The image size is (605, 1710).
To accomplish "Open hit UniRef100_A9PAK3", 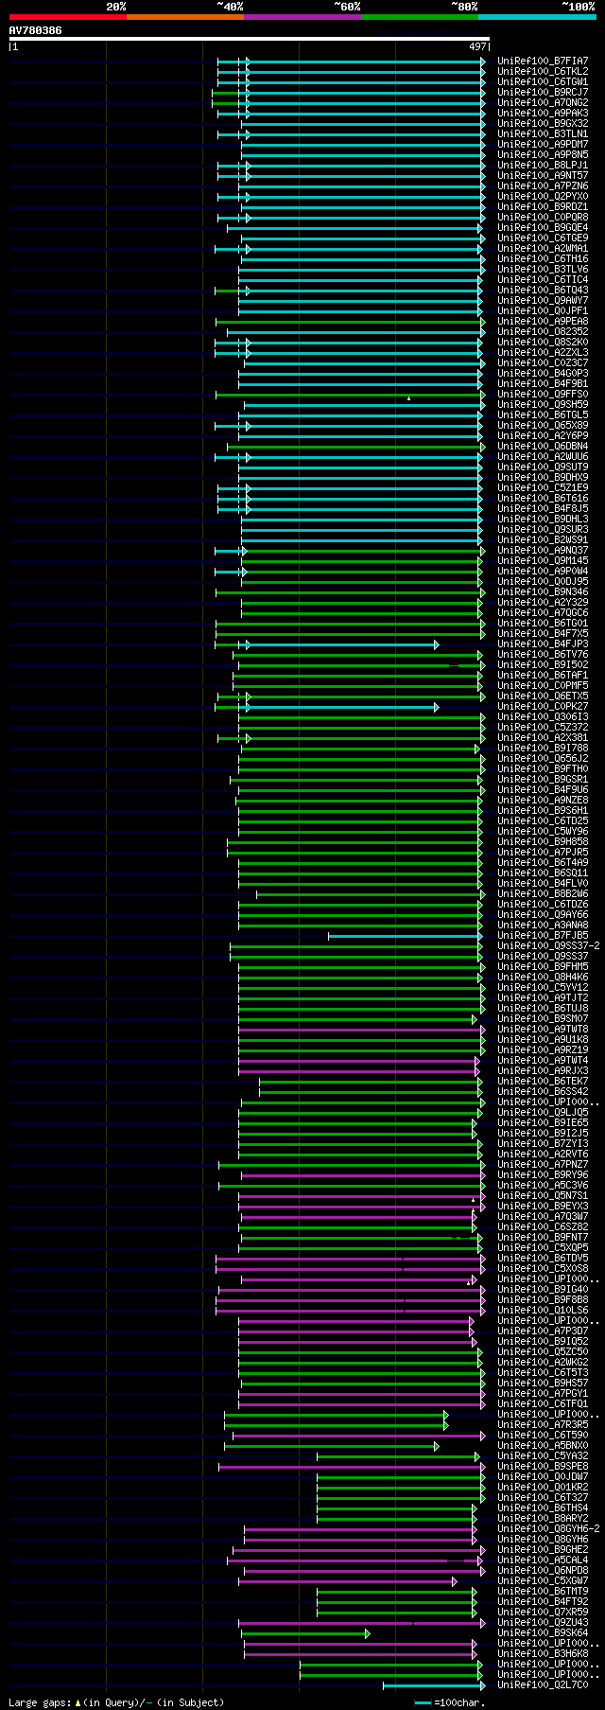I will coord(543,114).
